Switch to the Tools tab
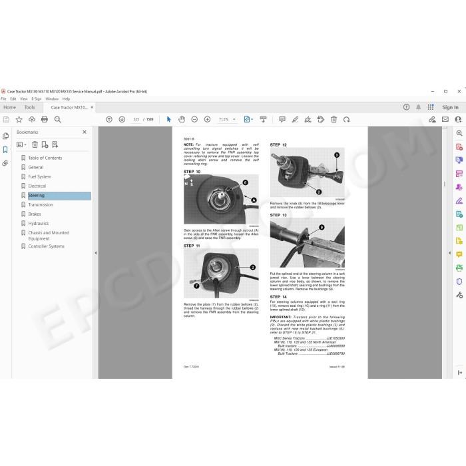Viewport: 466px width, 466px height. [x=30, y=107]
